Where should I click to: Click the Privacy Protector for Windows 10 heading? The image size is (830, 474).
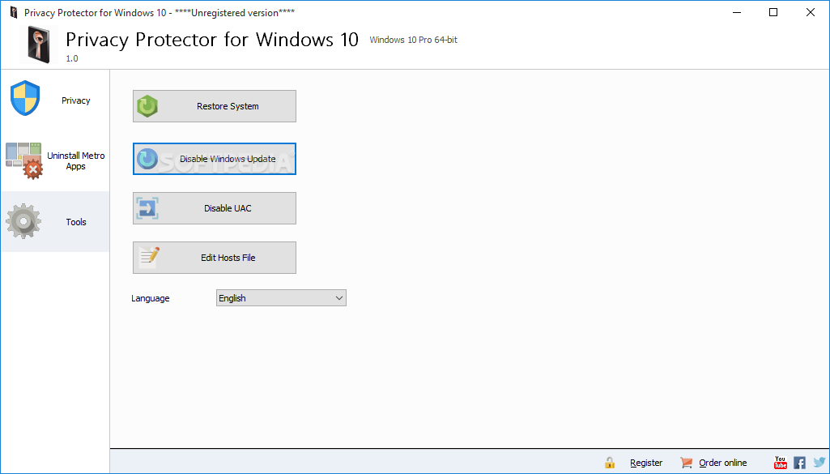click(x=211, y=40)
